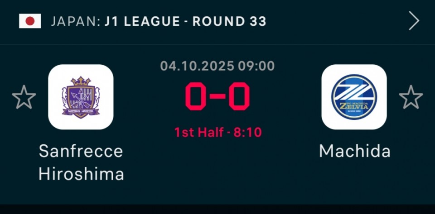Click the dash between the scores
The image size is (435, 214).
[x=217, y=97]
